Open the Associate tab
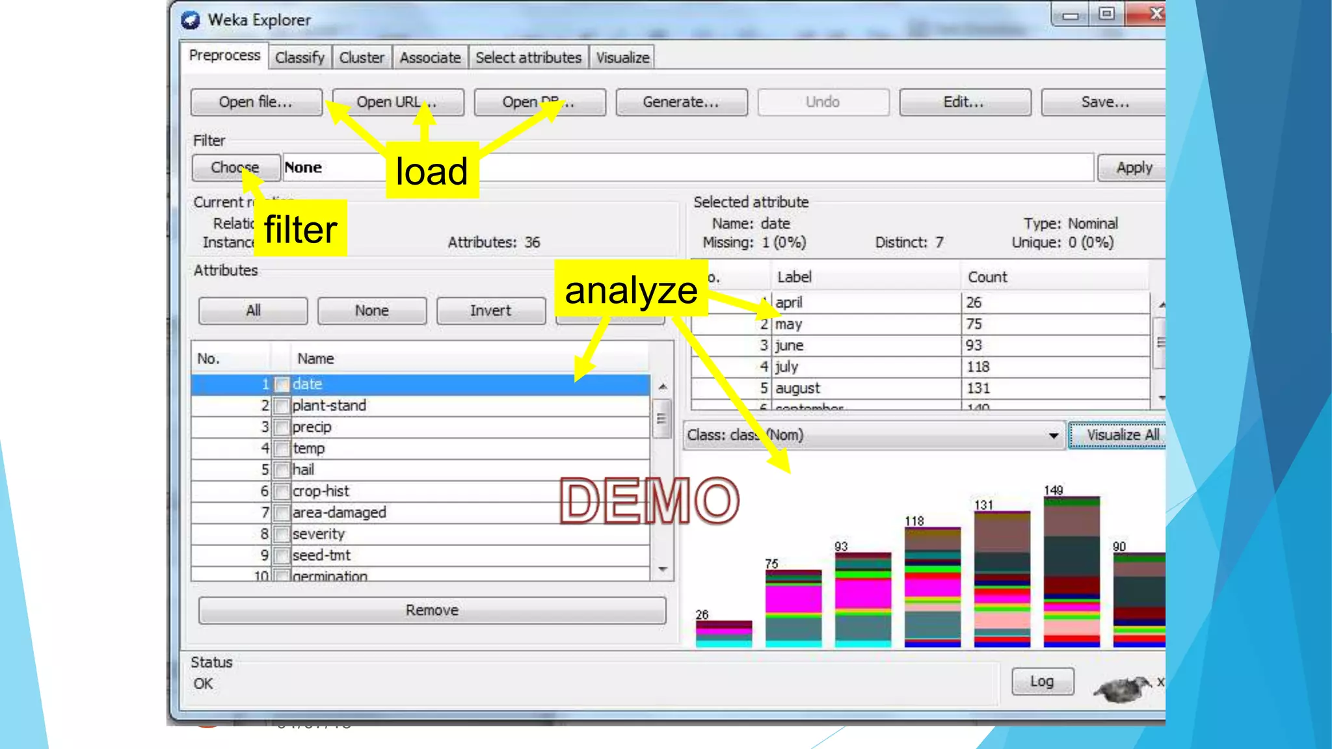The image size is (1332, 749). (430, 57)
